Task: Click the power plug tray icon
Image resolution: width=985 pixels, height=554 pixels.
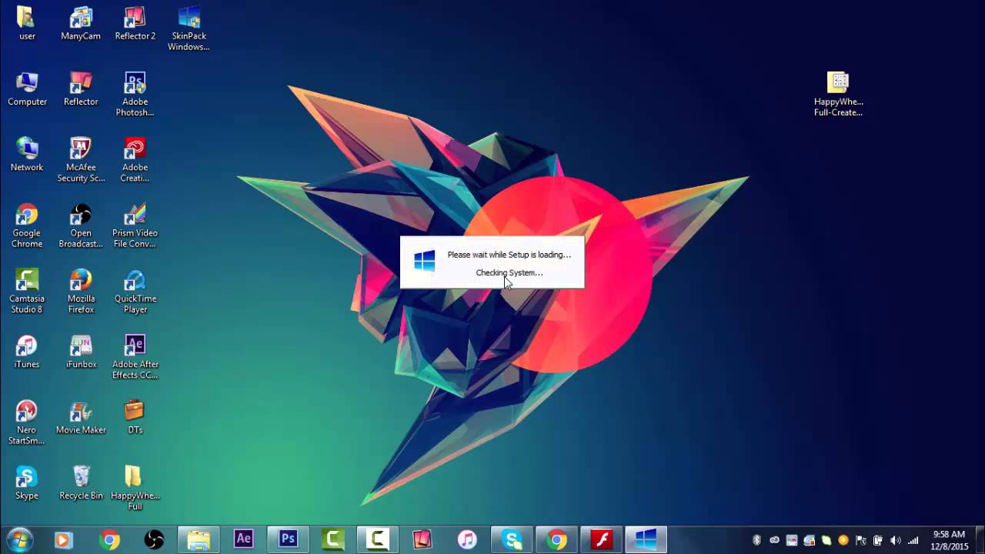Action: tap(878, 540)
